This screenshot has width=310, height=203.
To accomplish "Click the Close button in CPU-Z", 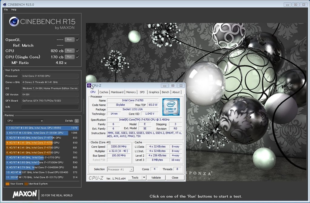I will [175, 178].
